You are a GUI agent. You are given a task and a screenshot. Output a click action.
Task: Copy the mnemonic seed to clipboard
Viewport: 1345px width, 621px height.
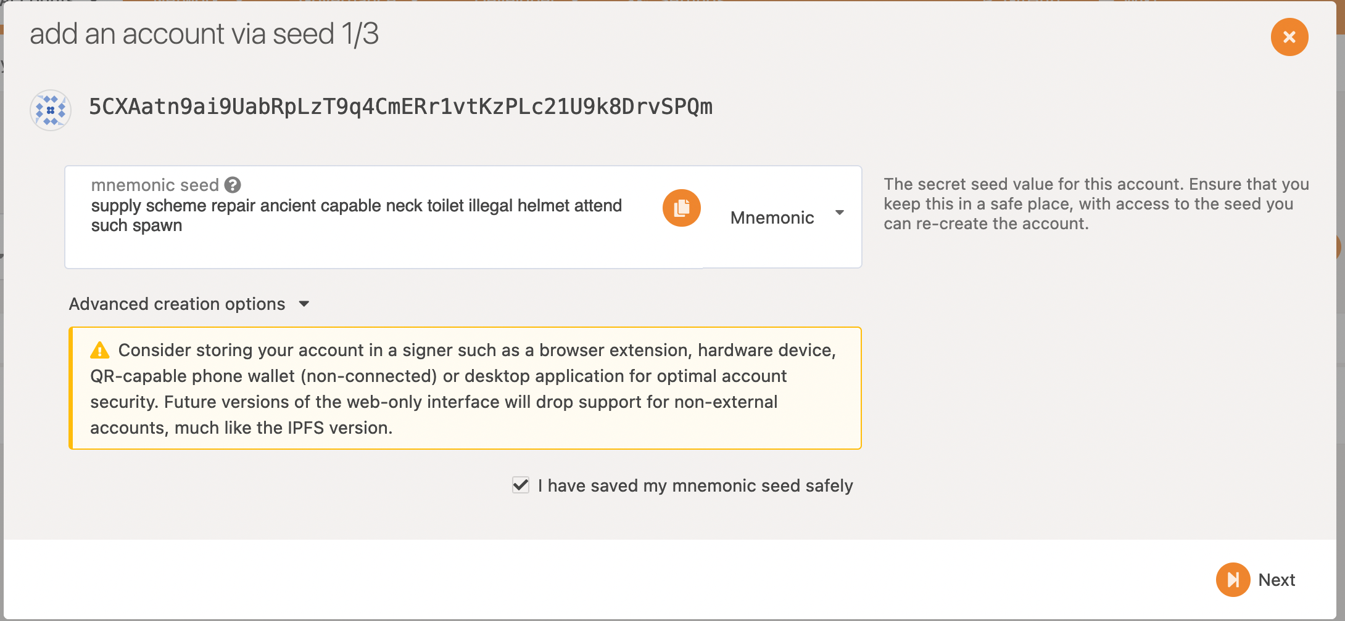tap(681, 208)
